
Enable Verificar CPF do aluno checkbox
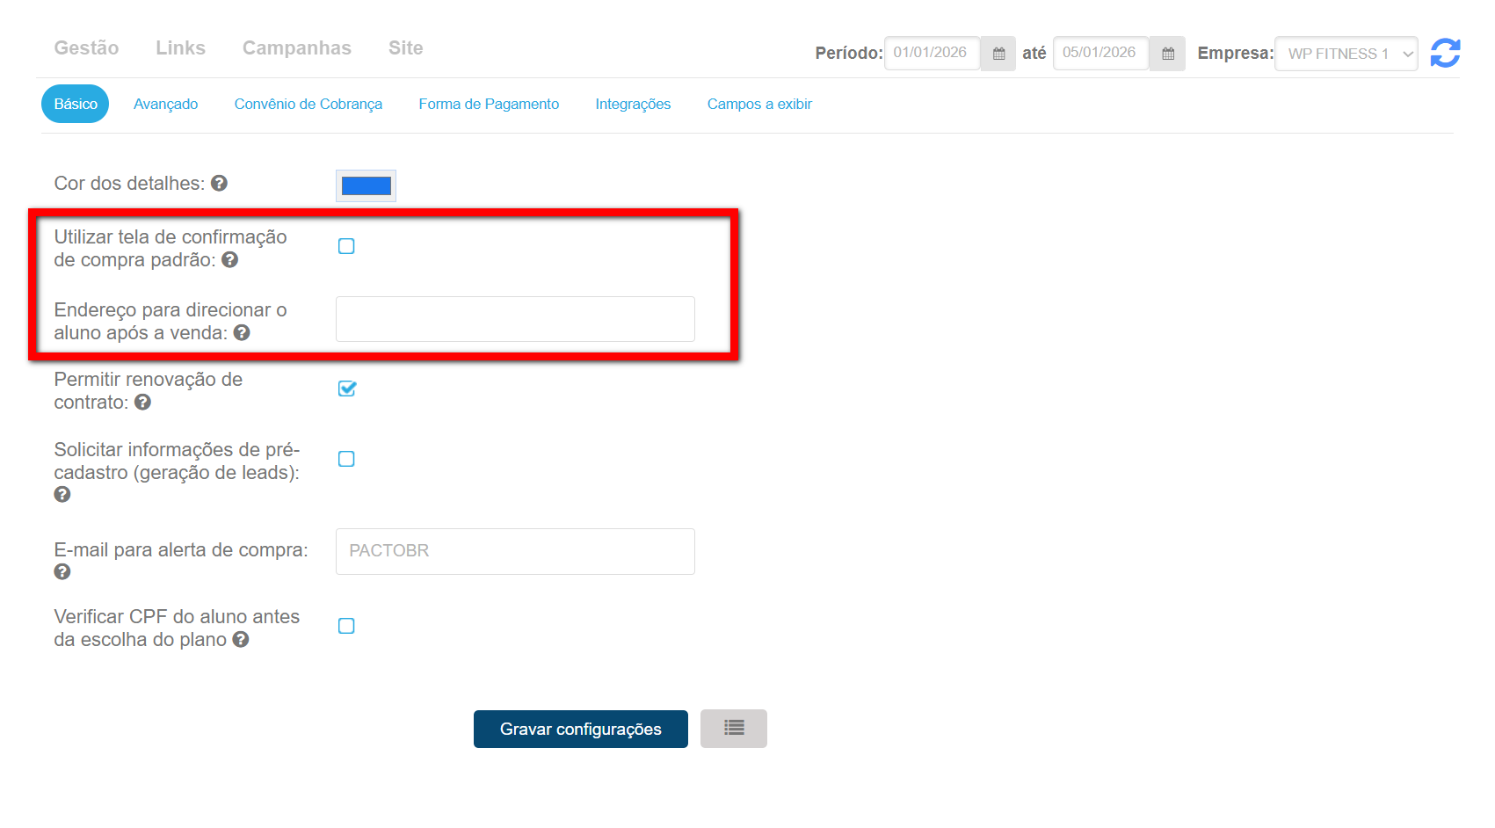(346, 626)
